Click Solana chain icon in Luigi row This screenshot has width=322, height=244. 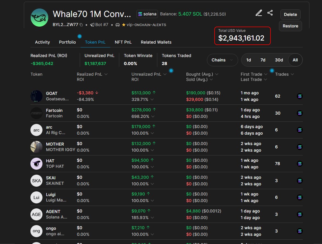pos(300,197)
